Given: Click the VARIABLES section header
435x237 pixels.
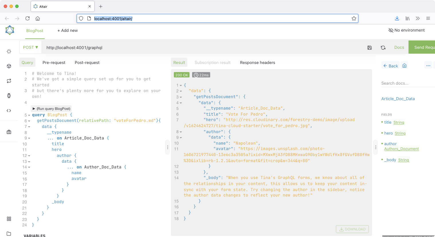Looking at the screenshot, I should 35,236.
